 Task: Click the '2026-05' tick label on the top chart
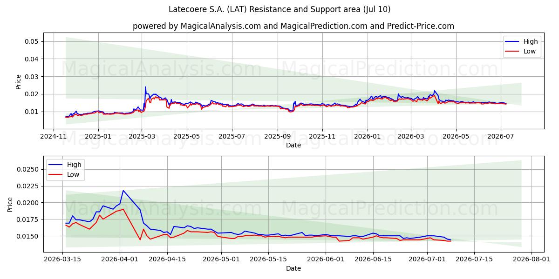456,137
